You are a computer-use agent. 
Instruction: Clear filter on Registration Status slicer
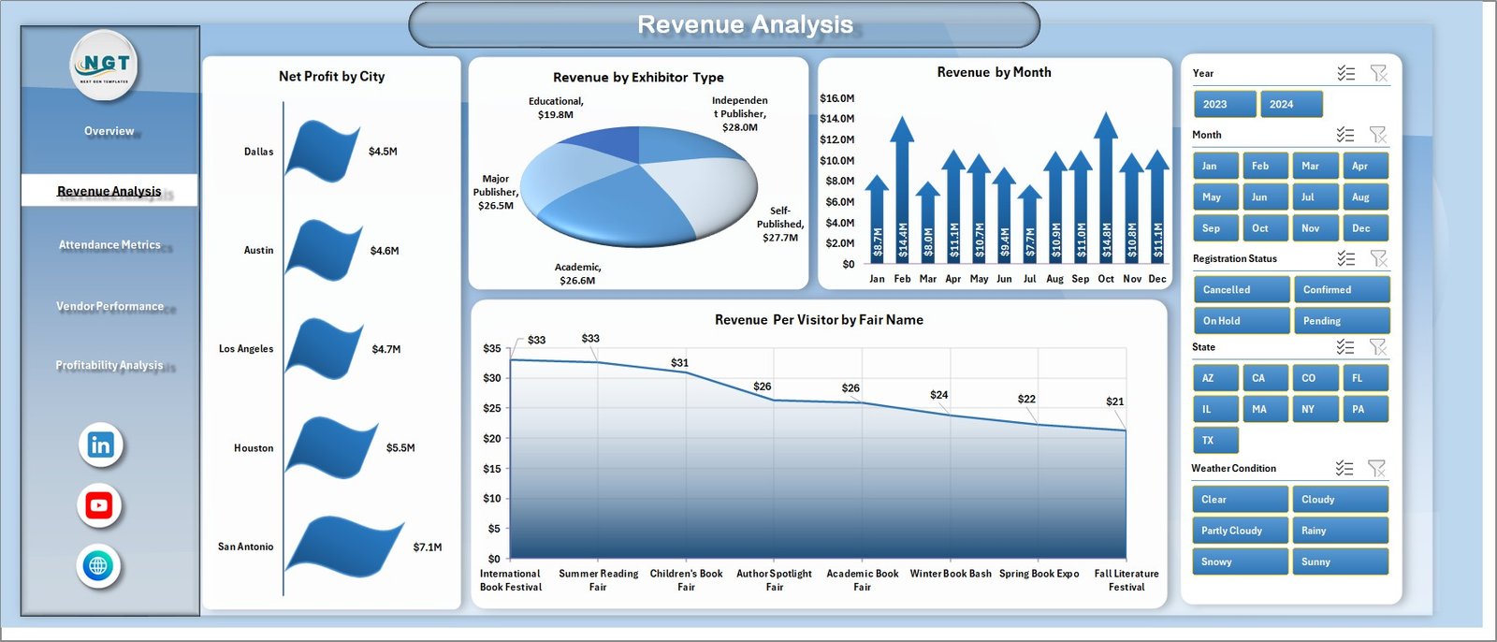click(x=1378, y=258)
